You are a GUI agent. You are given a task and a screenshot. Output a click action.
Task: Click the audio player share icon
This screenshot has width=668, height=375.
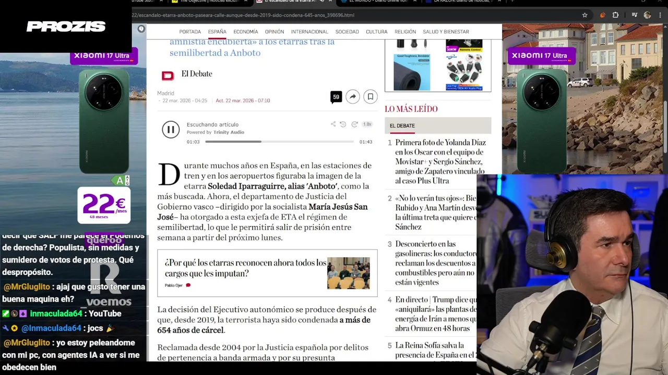tap(333, 124)
